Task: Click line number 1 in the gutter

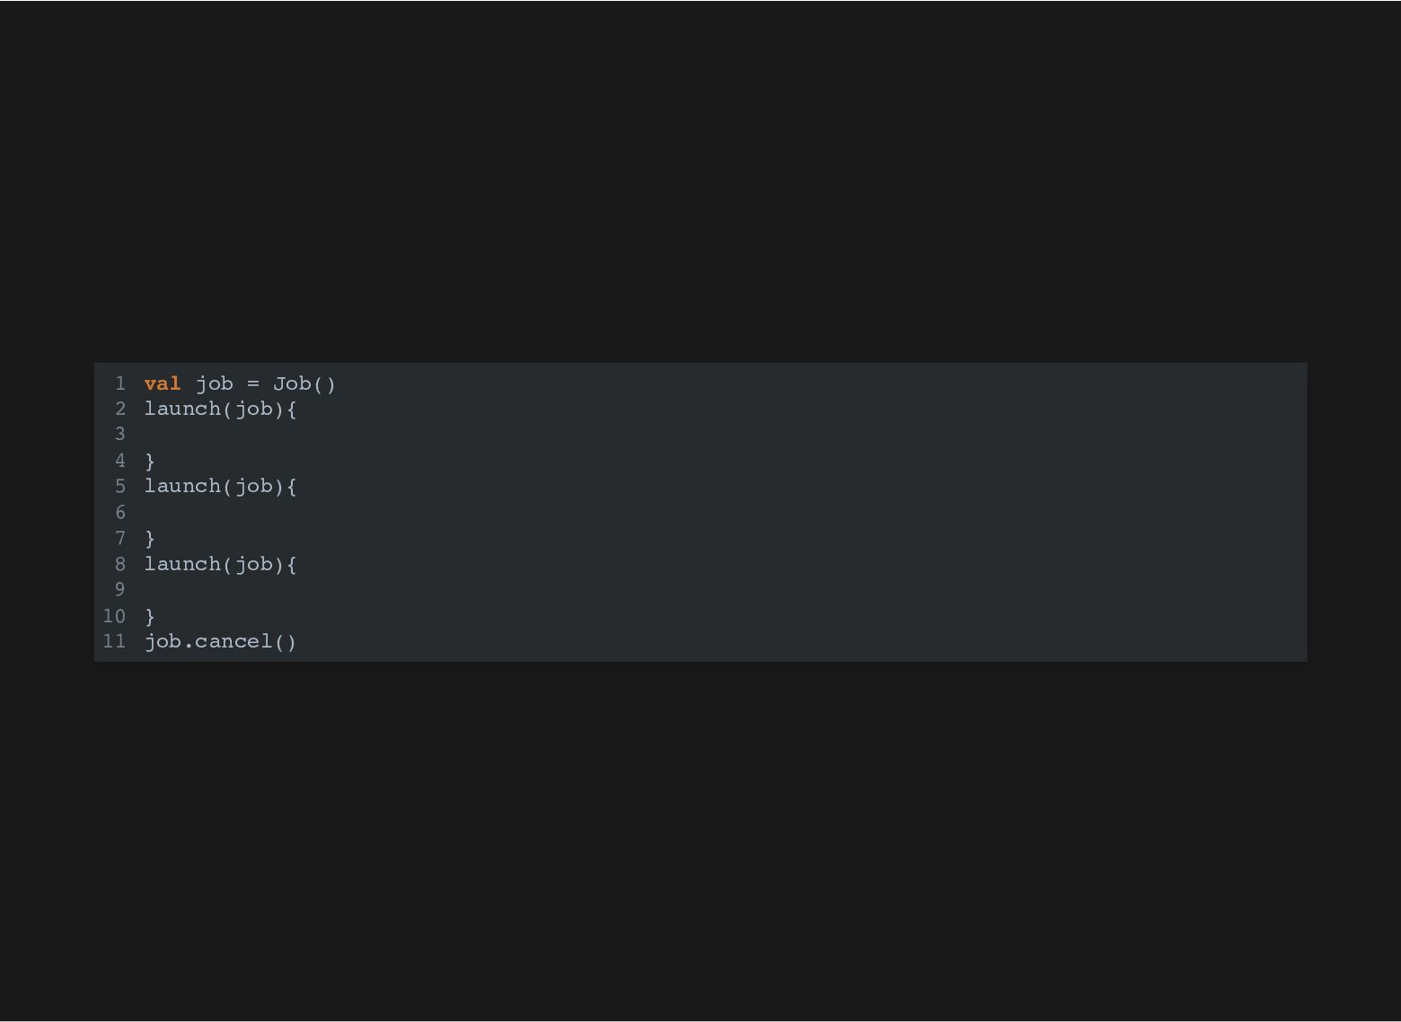Action: pos(120,383)
